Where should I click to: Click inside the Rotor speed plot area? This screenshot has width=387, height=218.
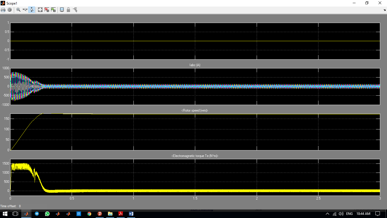pos(195,132)
